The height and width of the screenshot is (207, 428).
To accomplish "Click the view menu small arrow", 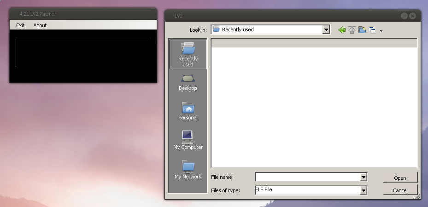I will pyautogui.click(x=381, y=31).
